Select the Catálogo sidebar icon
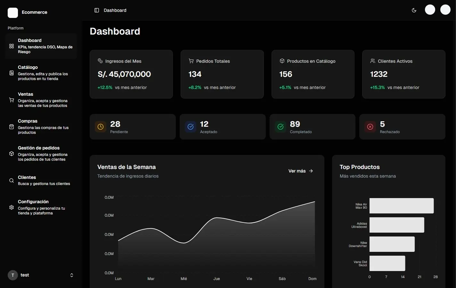This screenshot has height=288, width=456. pyautogui.click(x=11, y=73)
